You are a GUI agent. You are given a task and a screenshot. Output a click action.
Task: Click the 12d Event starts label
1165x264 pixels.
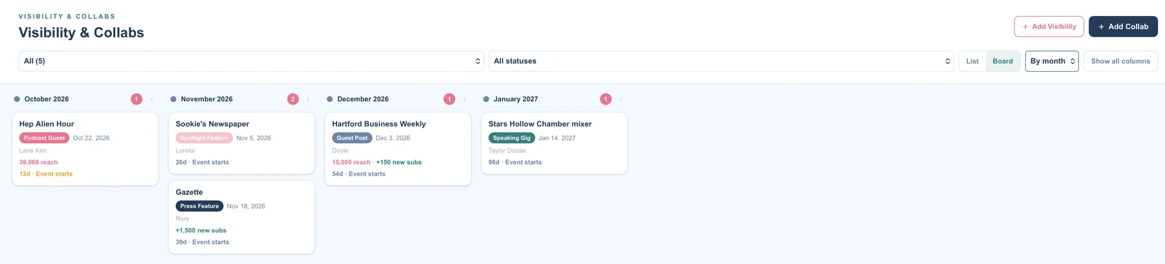[46, 174]
